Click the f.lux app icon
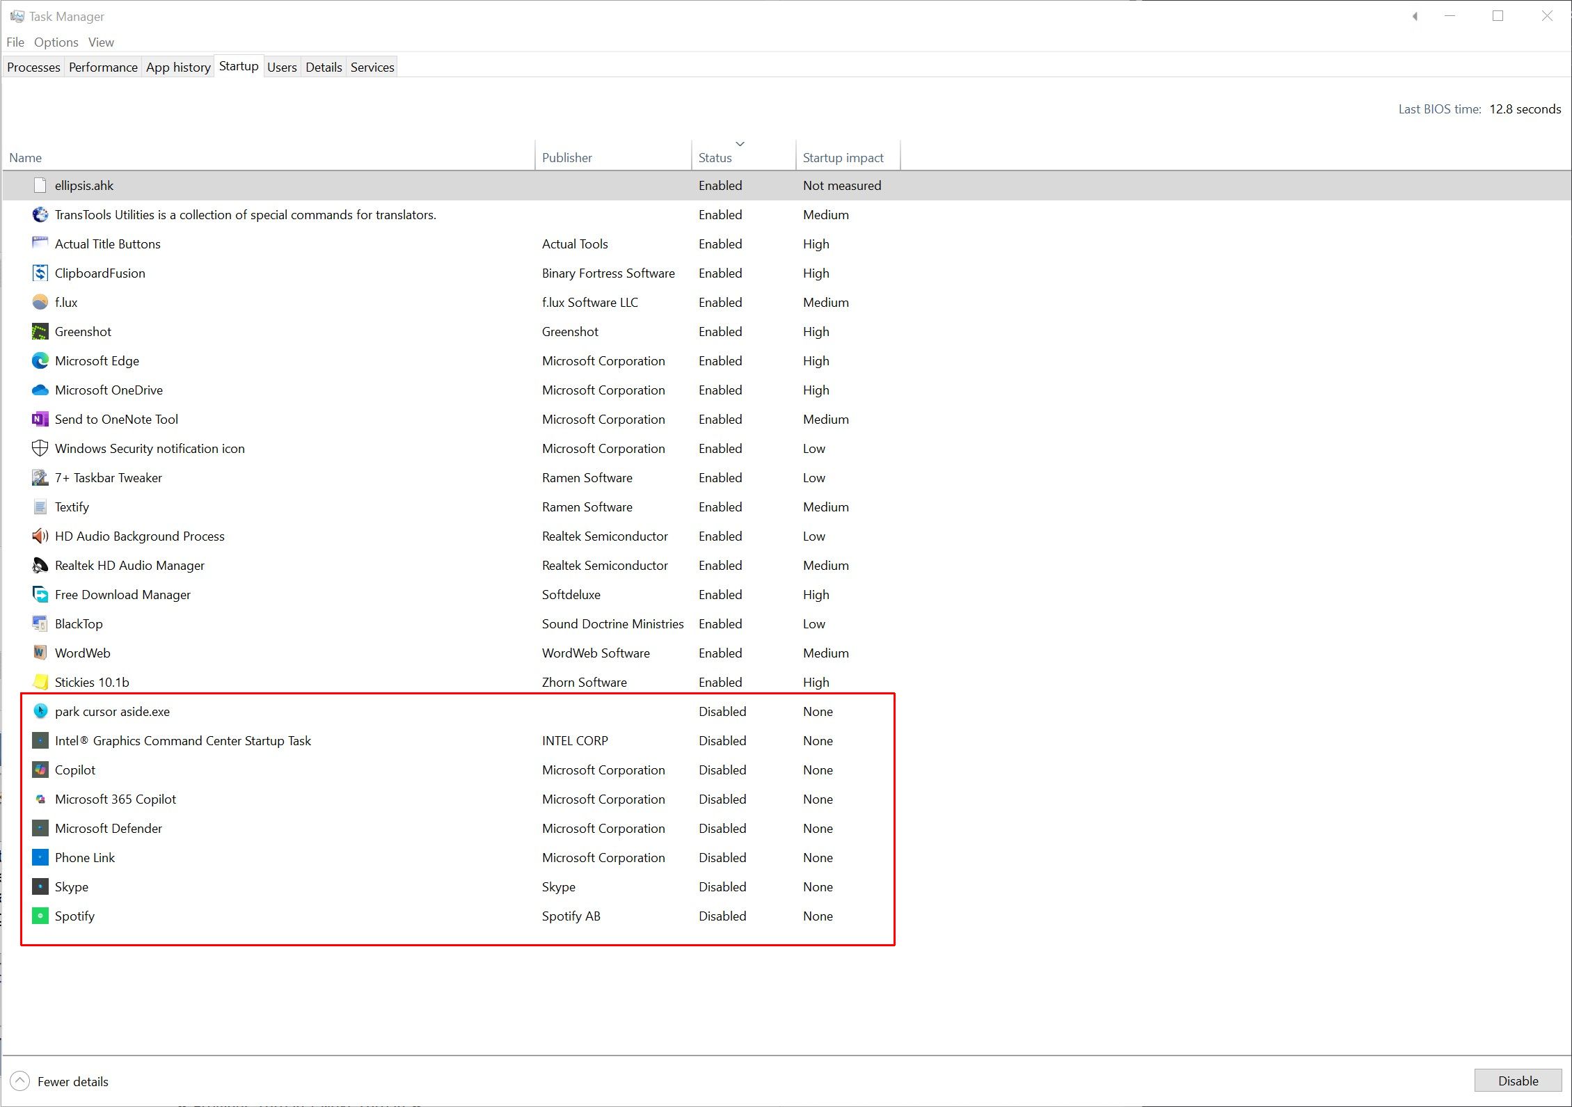This screenshot has width=1572, height=1107. 40,303
